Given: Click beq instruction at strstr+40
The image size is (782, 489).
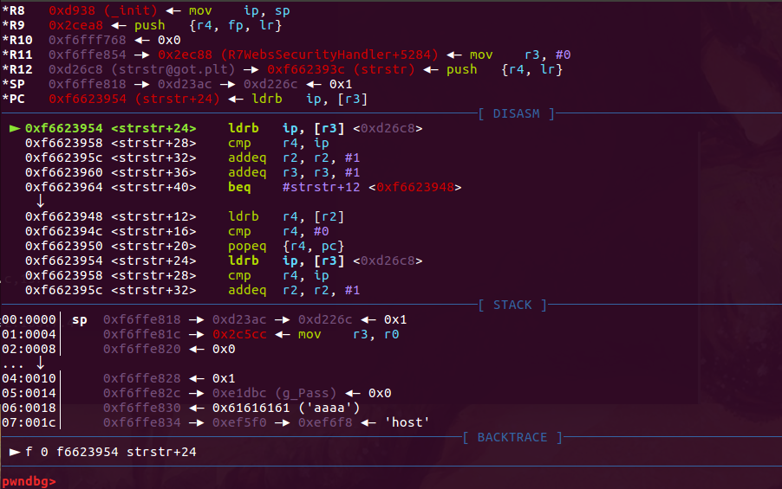Looking at the screenshot, I should coord(239,187).
